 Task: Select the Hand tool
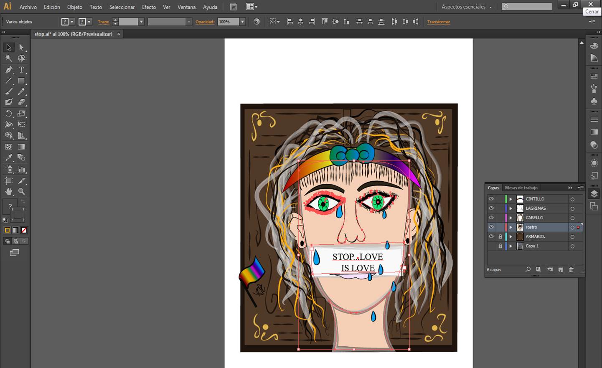tap(9, 192)
